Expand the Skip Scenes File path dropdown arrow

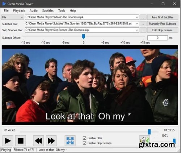pyautogui.click(x=137, y=30)
